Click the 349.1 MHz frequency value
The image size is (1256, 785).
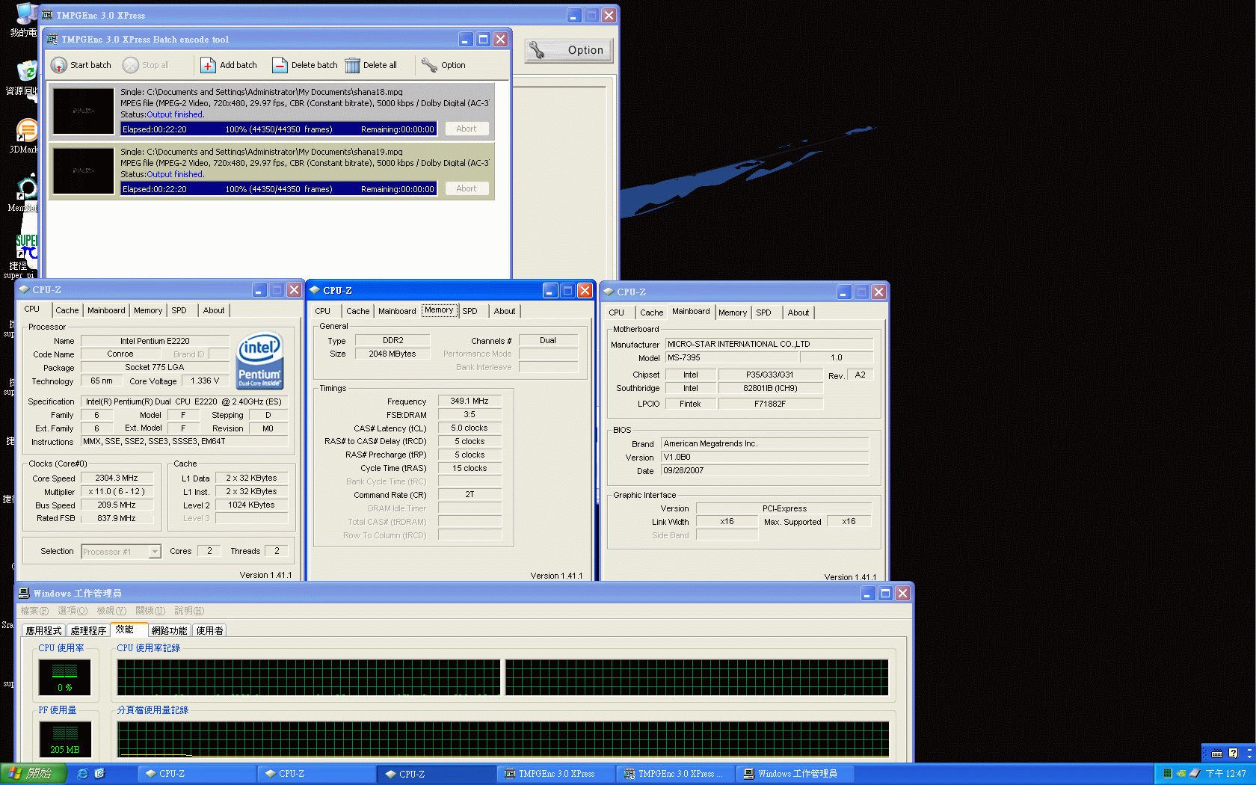click(x=470, y=401)
